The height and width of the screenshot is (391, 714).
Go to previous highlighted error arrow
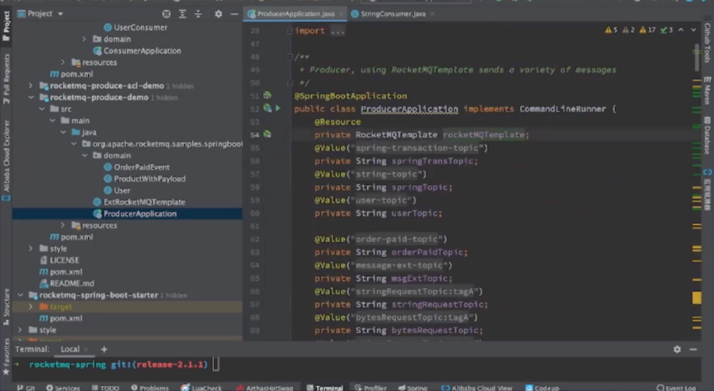click(681, 30)
